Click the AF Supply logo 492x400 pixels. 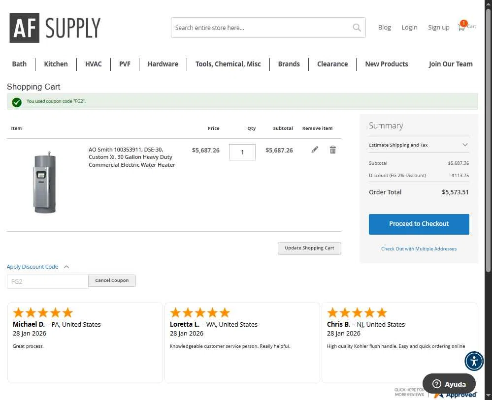coord(55,28)
